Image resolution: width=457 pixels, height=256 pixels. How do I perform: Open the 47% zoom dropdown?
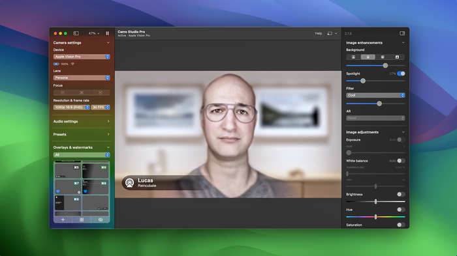pyautogui.click(x=94, y=33)
